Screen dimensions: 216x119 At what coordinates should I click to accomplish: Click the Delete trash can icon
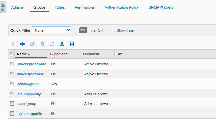click(x=42, y=44)
